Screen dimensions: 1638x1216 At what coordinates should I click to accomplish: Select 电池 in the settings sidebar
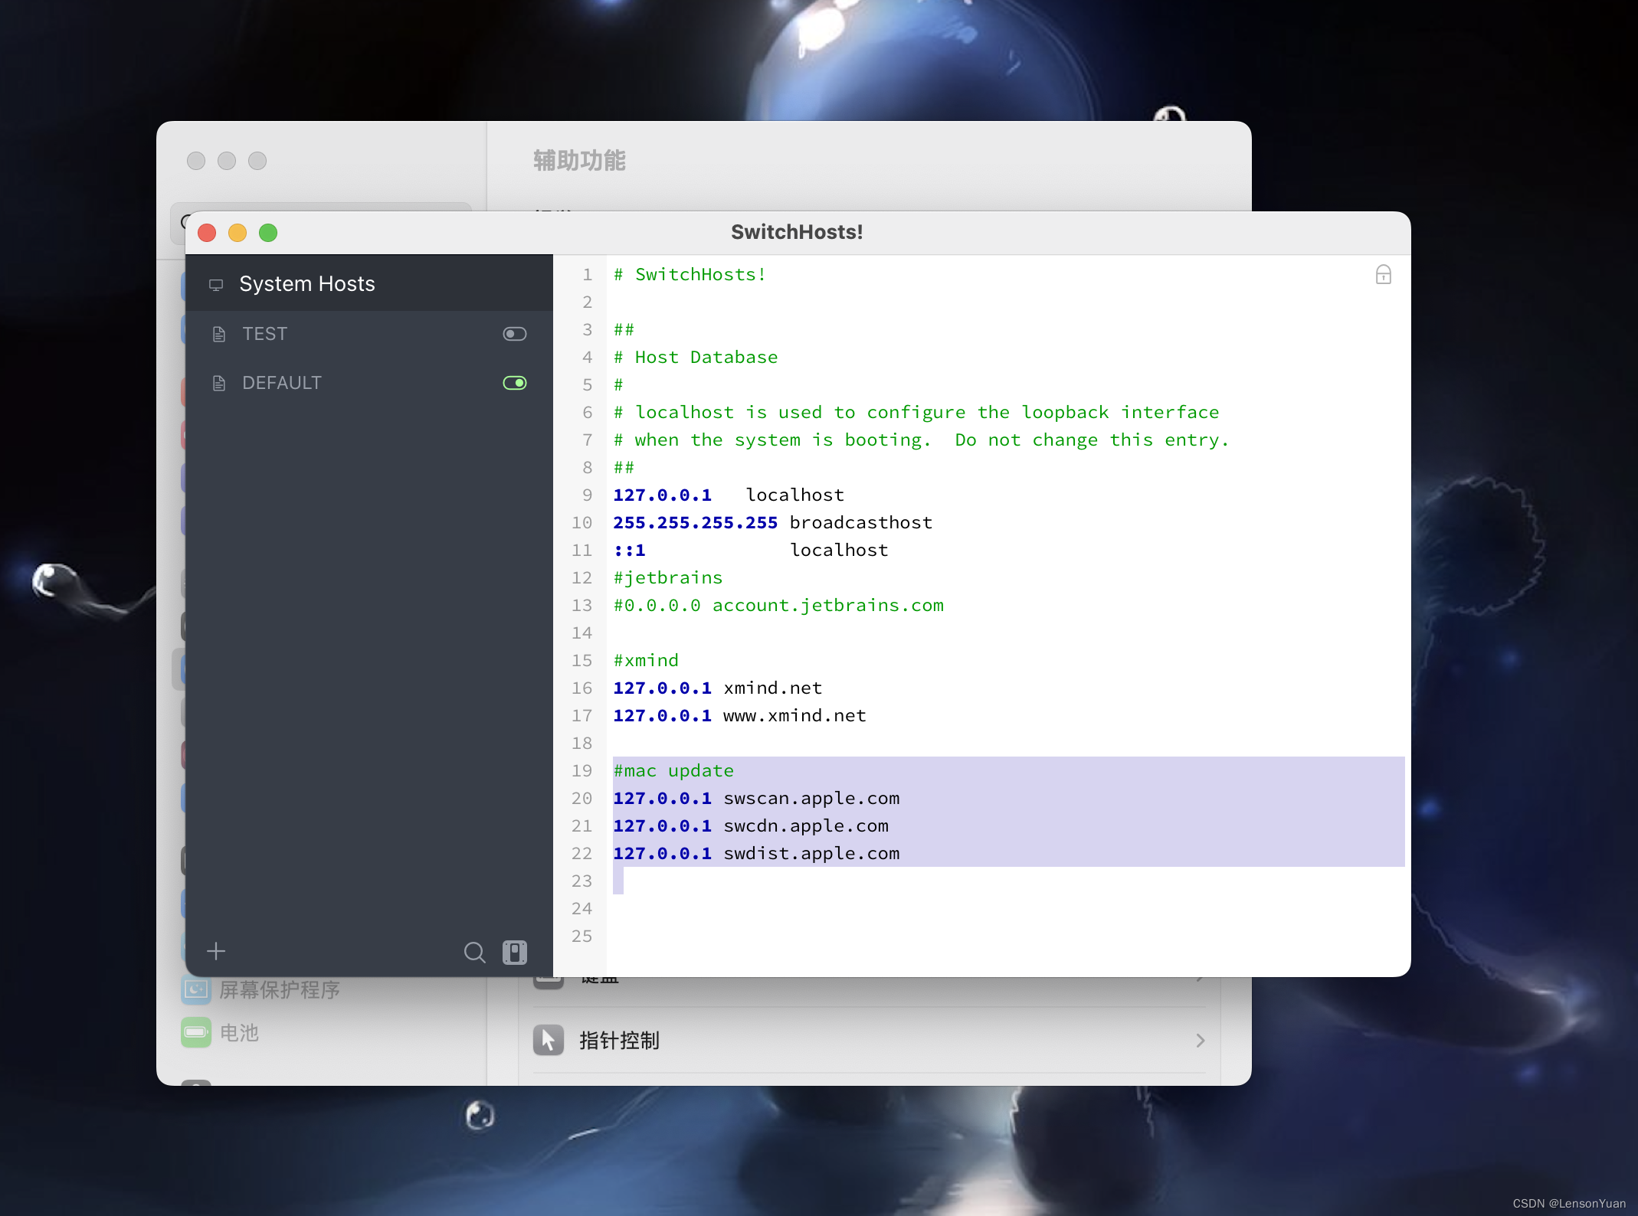[239, 1033]
